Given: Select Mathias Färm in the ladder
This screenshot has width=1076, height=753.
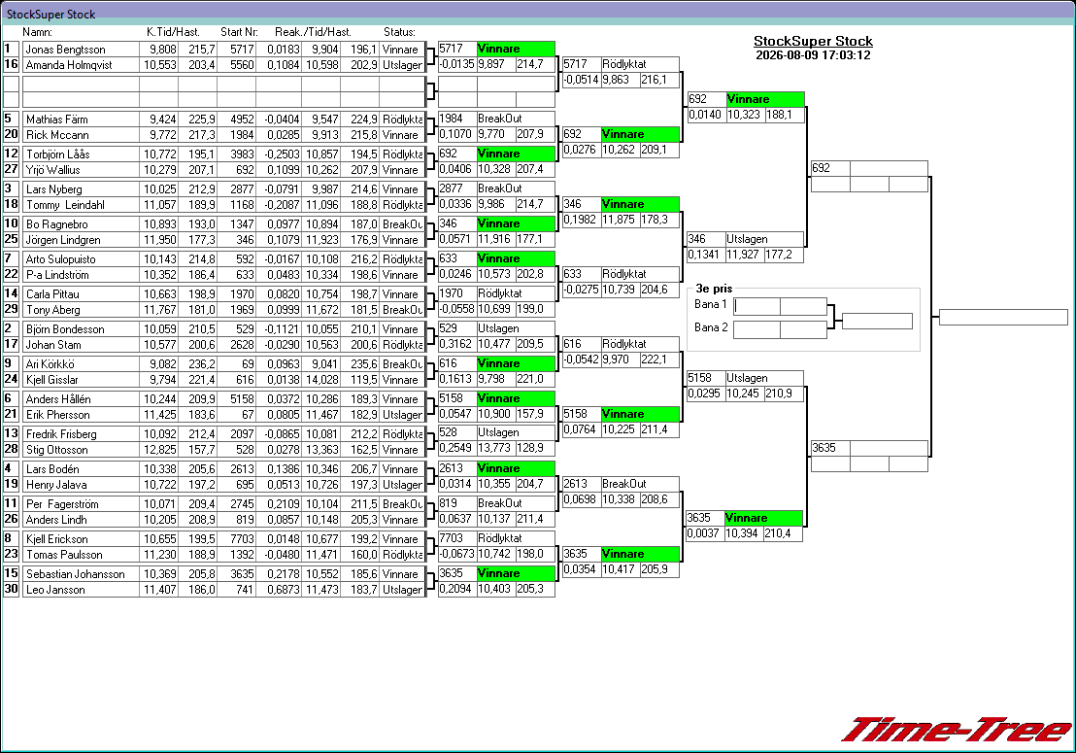Looking at the screenshot, I should coord(81,120).
